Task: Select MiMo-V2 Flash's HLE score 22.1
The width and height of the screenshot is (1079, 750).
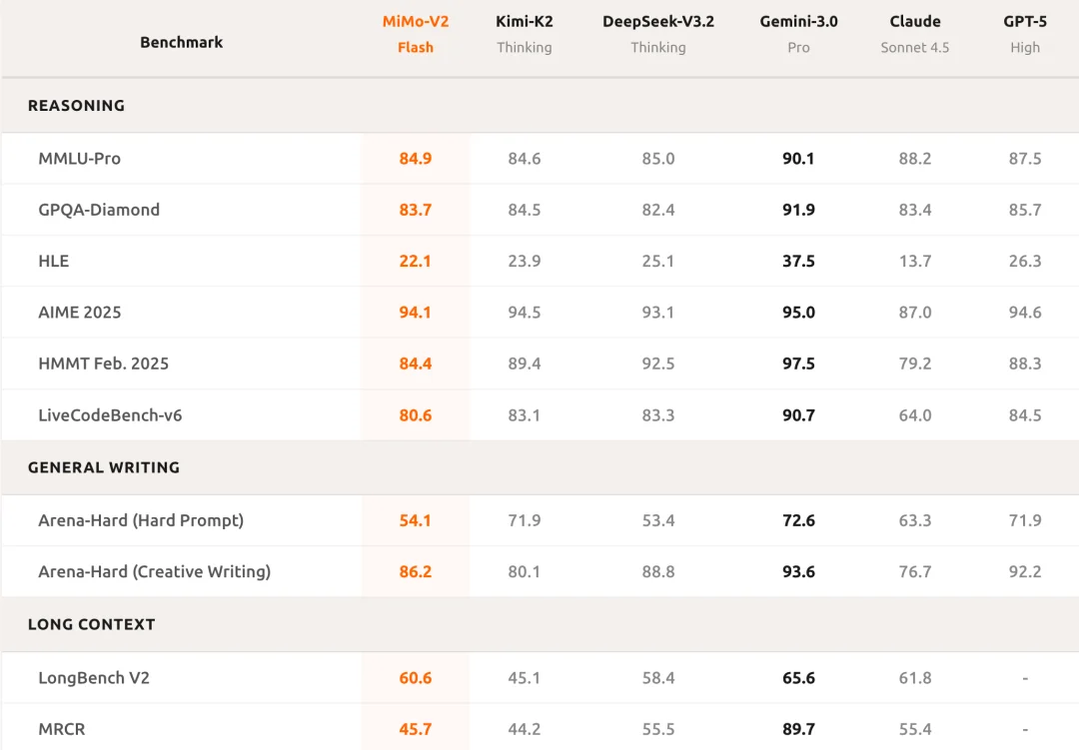Action: 415,262
